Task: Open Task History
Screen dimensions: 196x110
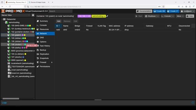Action: coord(45,46)
